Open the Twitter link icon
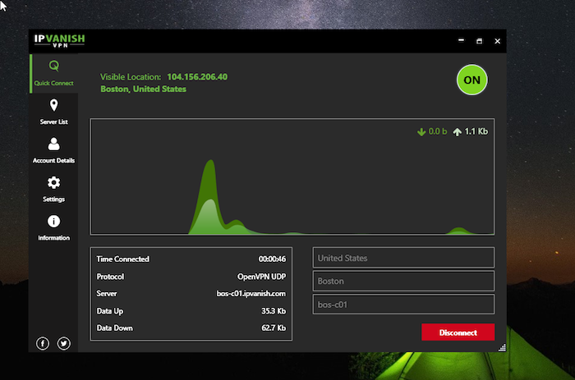This screenshot has height=380, width=575. coord(64,343)
